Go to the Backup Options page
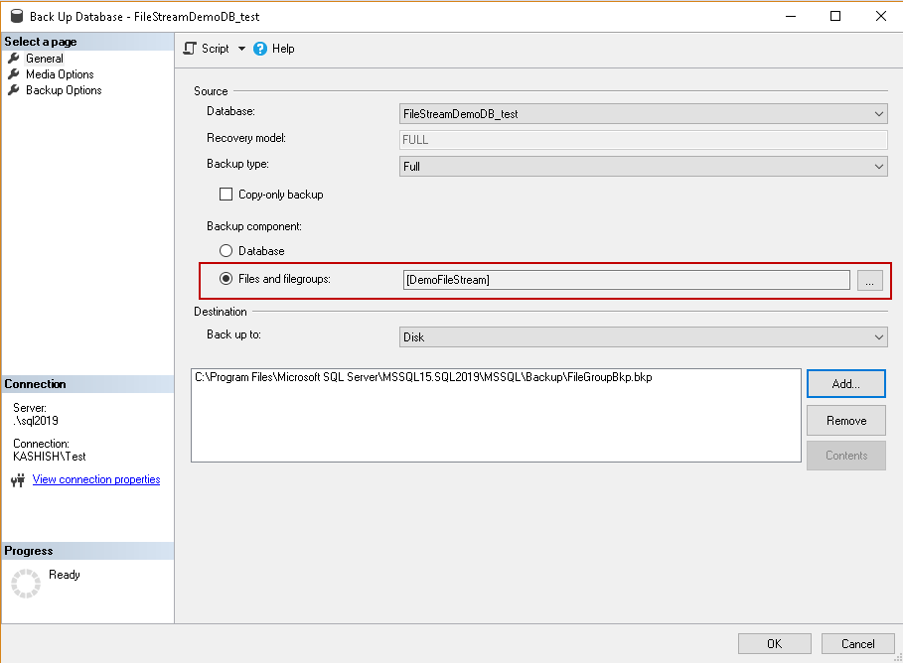Viewport: 903px width, 663px height. point(64,90)
